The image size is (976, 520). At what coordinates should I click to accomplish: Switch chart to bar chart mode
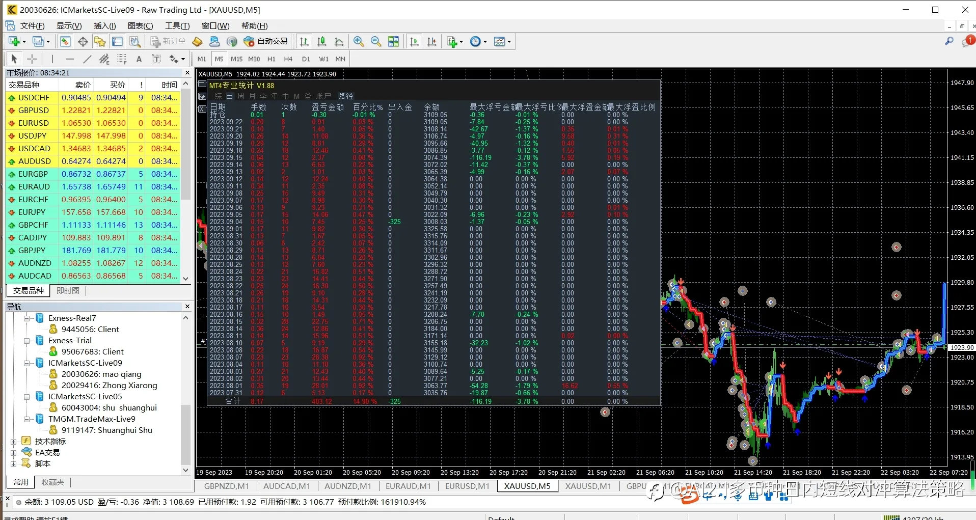pyautogui.click(x=304, y=41)
